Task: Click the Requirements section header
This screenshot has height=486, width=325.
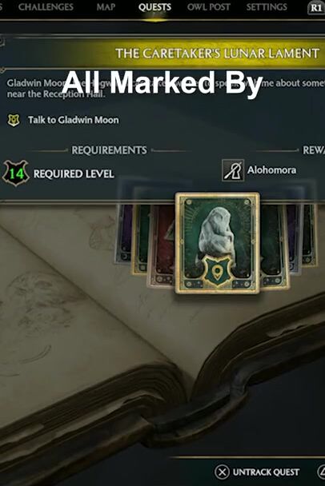Action: (x=109, y=150)
